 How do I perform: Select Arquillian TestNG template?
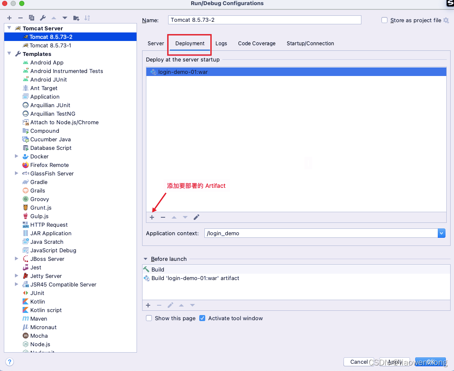[49, 114]
